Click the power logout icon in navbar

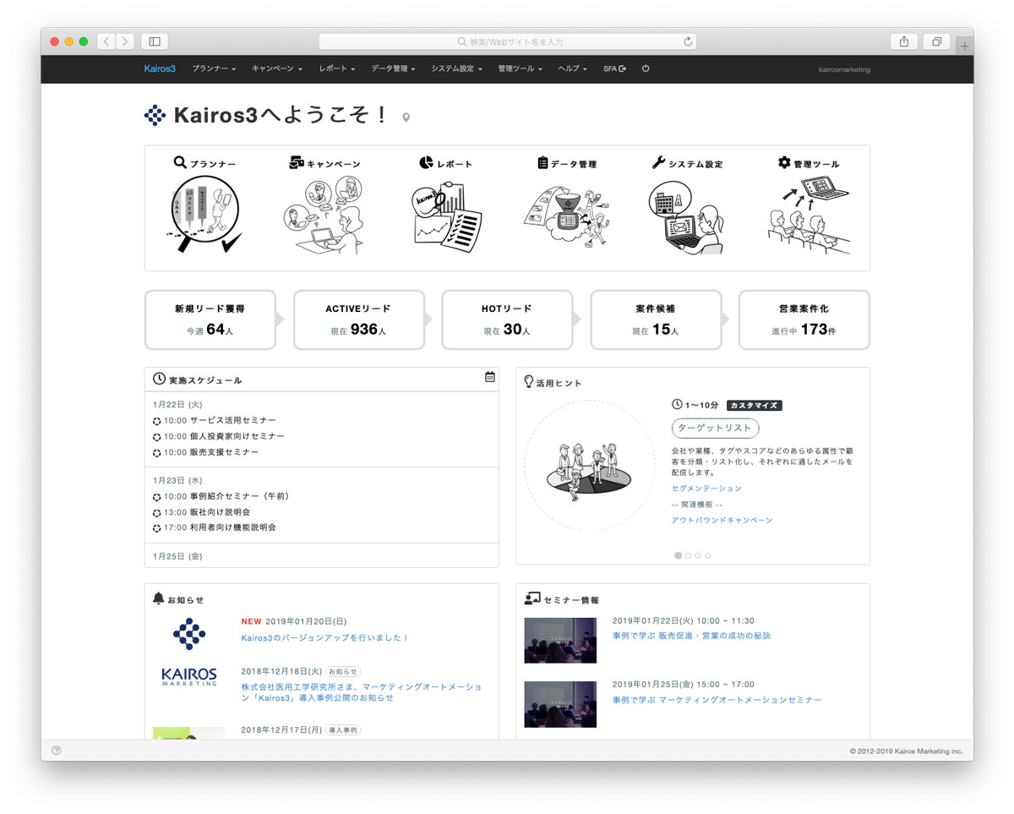pyautogui.click(x=646, y=68)
